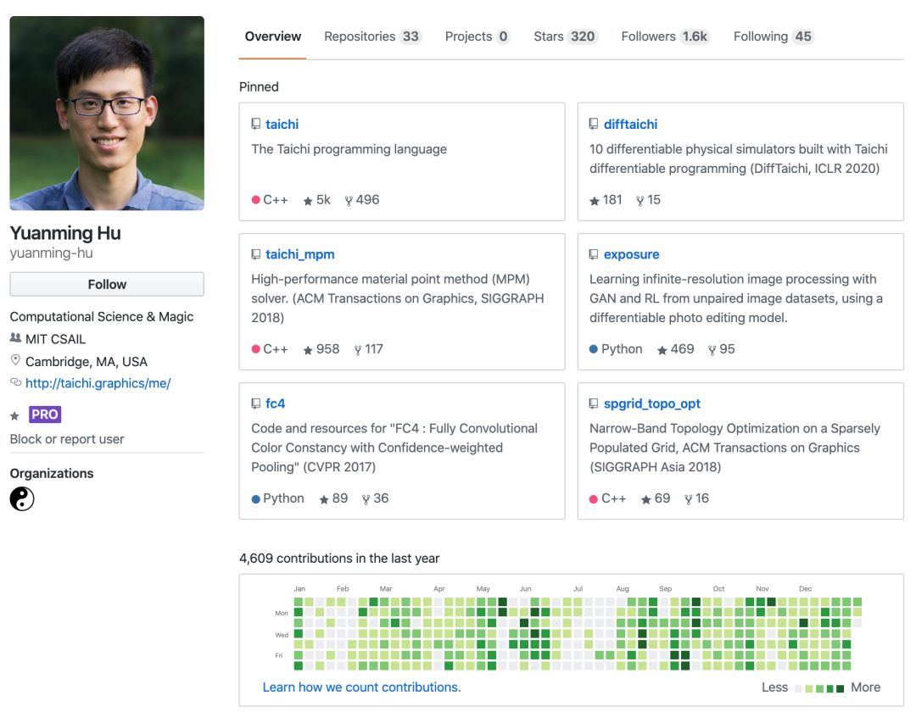Viewport: 916px width, 712px height.
Task: Click the taichi organization yin-yang icon
Action: (x=22, y=499)
